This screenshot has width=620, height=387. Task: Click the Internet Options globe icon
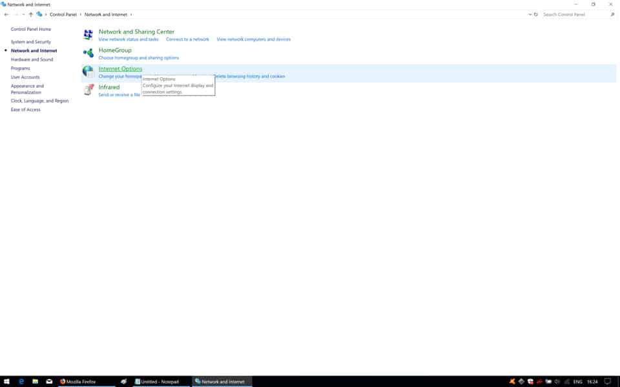88,72
